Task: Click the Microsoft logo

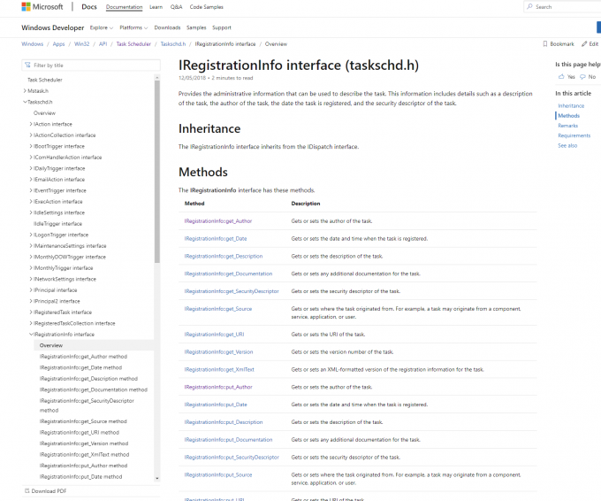Action: pyautogui.click(x=42, y=7)
